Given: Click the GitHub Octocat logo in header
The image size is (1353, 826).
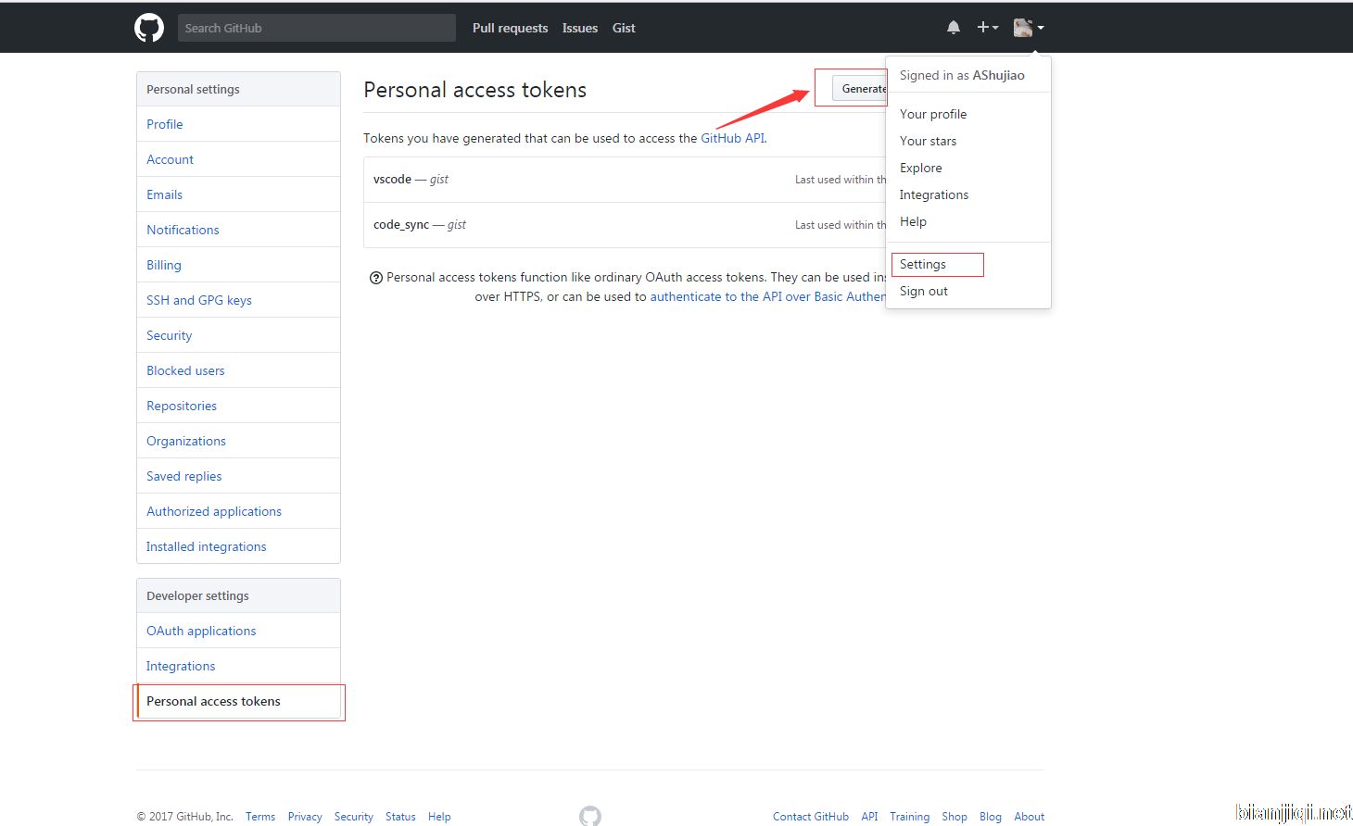Looking at the screenshot, I should pos(149,28).
